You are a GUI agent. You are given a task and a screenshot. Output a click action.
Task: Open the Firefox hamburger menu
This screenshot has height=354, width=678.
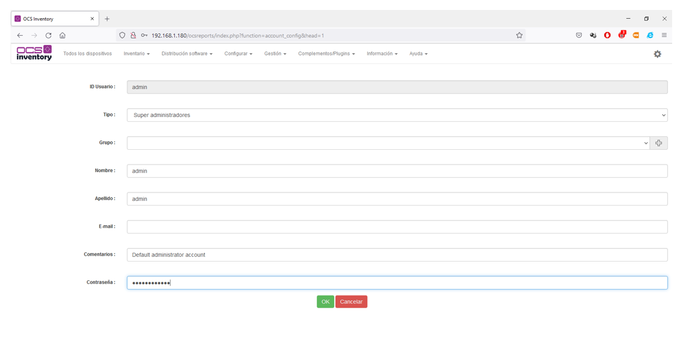pyautogui.click(x=664, y=35)
